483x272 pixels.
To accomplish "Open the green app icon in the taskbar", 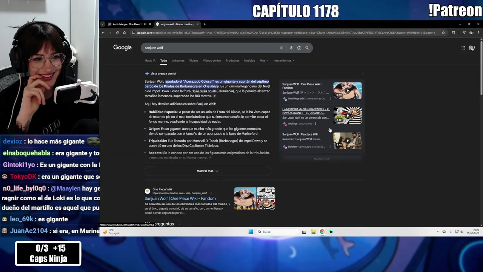I will pos(331,232).
